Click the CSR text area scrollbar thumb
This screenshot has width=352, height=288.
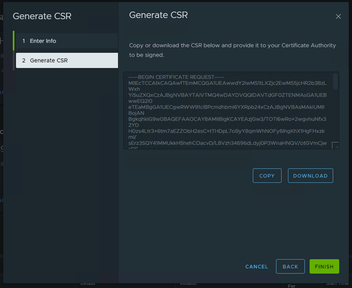point(335,81)
